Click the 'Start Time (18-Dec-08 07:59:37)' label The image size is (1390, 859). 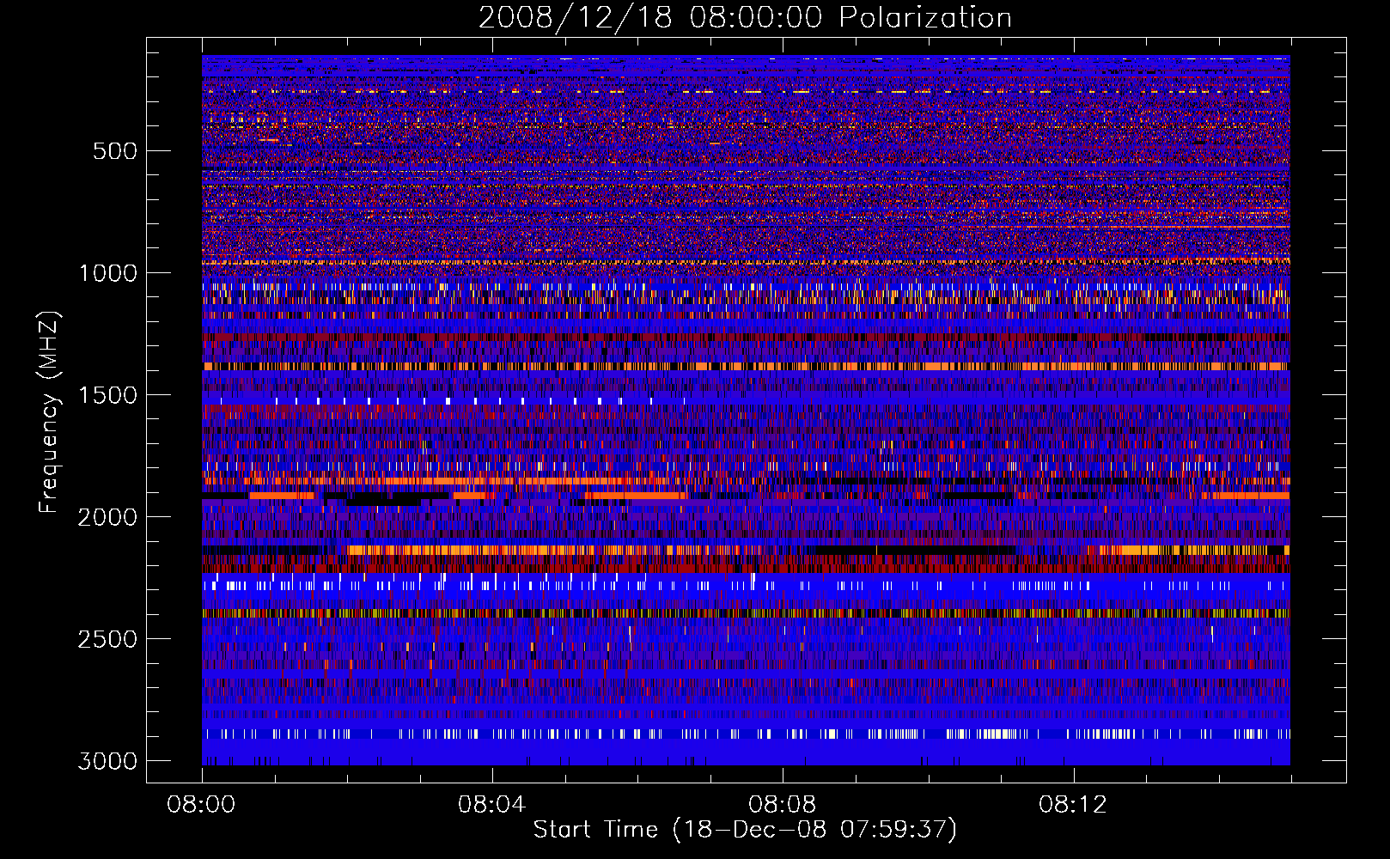click(x=745, y=830)
